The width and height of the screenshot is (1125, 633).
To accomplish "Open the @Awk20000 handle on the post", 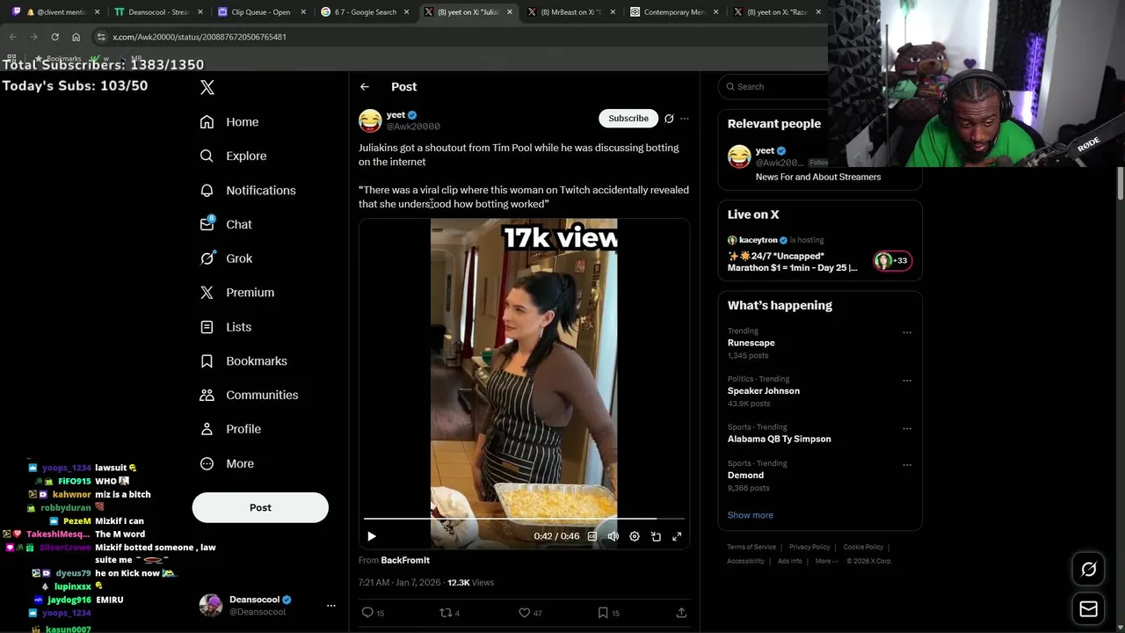I will [x=413, y=127].
